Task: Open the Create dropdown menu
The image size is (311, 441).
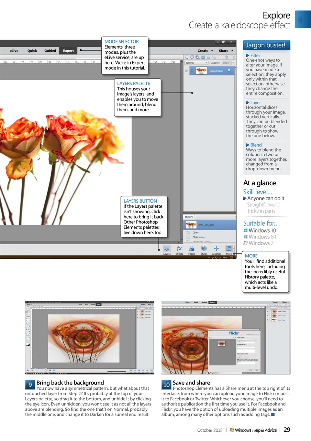Action: [x=205, y=51]
